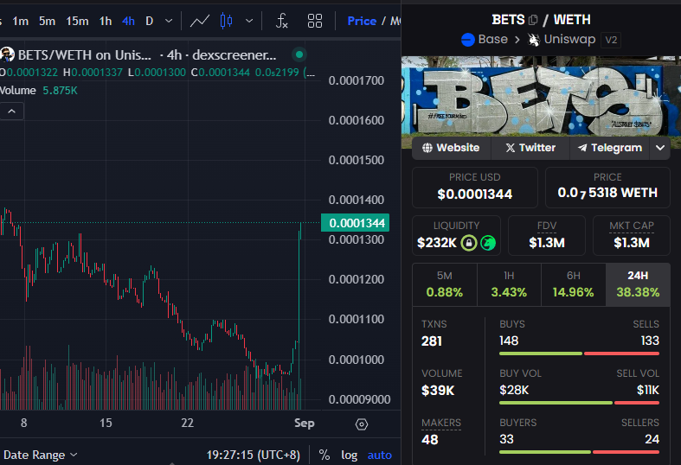Click the Uniswap DEX link

tap(569, 40)
